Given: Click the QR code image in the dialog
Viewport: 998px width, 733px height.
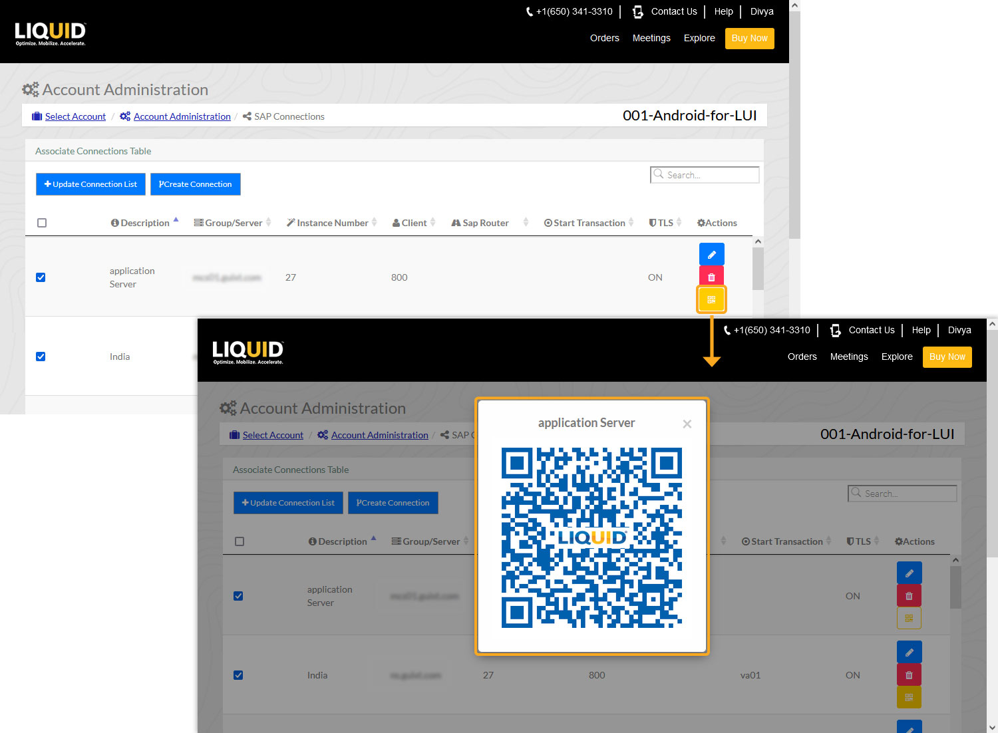Looking at the screenshot, I should pos(591,537).
